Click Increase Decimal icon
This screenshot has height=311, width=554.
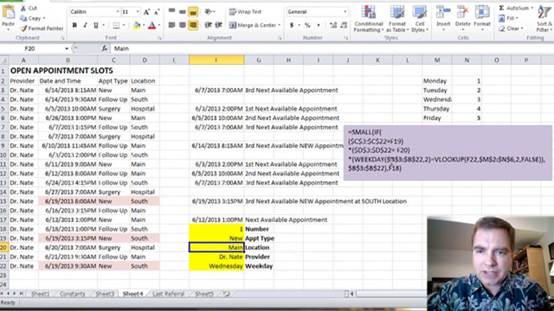333,25
